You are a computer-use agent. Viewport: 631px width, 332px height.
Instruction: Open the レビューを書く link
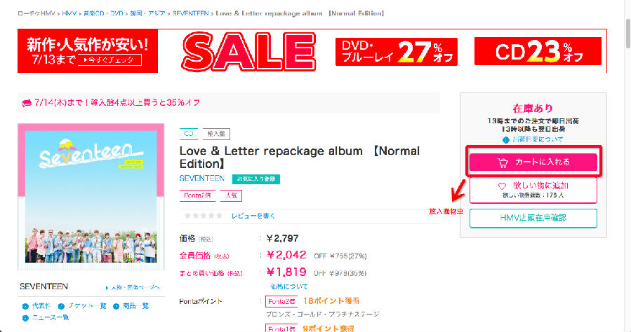pyautogui.click(x=253, y=216)
